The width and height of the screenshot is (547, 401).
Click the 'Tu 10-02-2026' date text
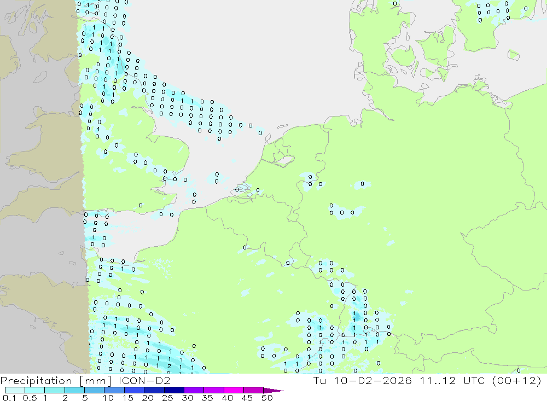(x=363, y=380)
